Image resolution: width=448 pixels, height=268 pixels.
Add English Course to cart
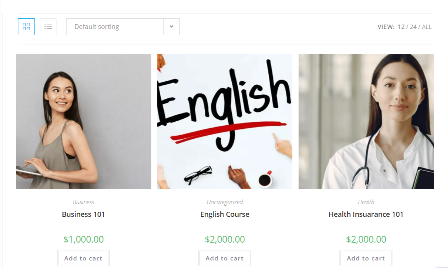tap(225, 258)
